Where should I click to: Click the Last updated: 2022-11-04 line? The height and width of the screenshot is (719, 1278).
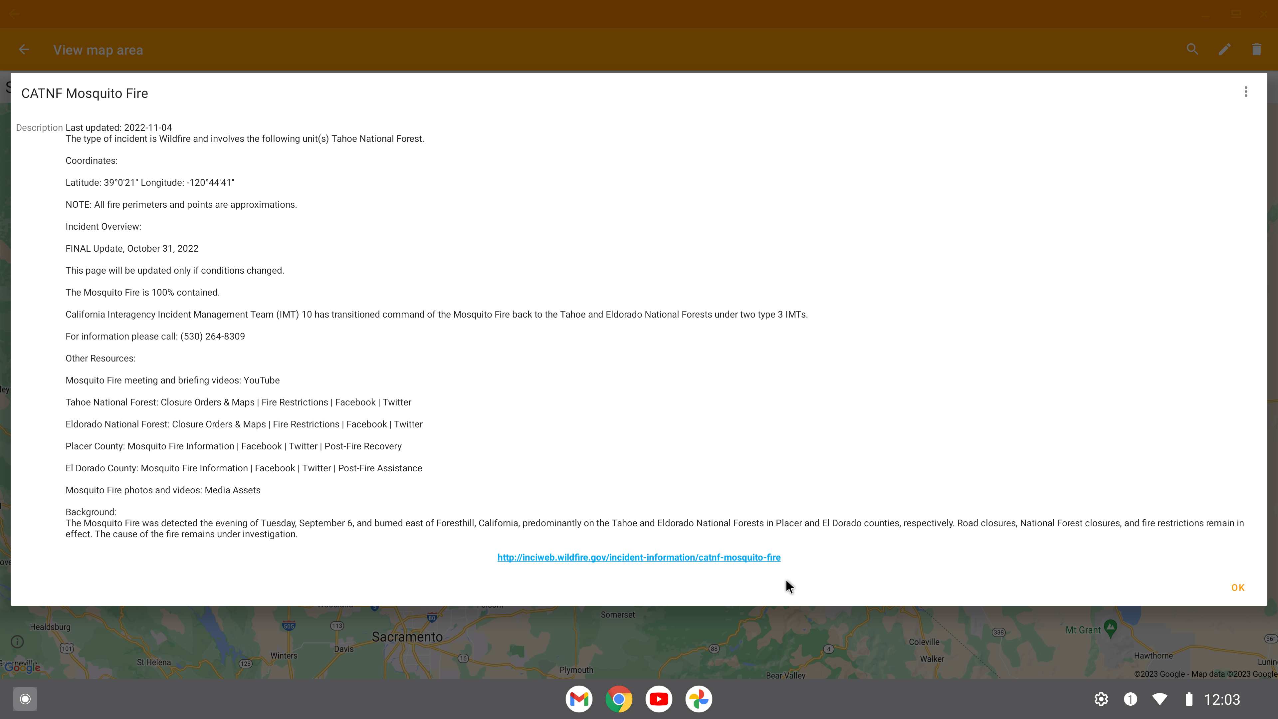tap(118, 127)
